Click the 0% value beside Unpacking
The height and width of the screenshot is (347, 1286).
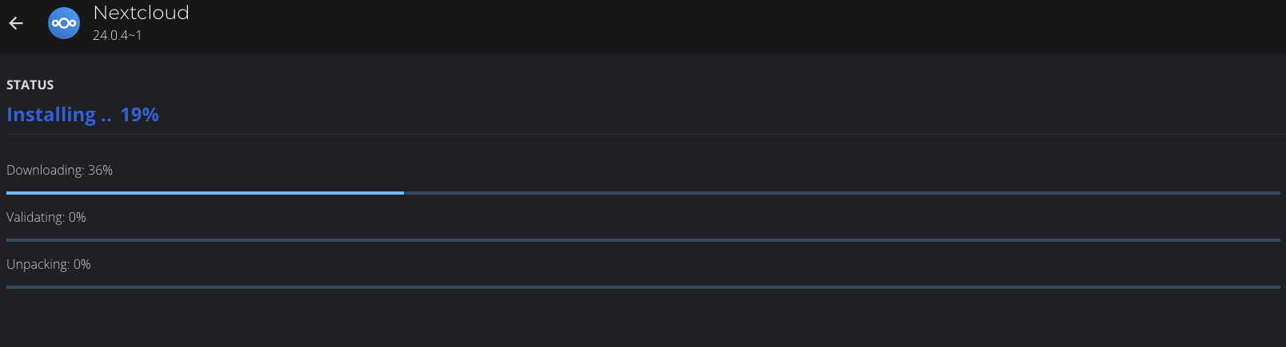coord(82,264)
